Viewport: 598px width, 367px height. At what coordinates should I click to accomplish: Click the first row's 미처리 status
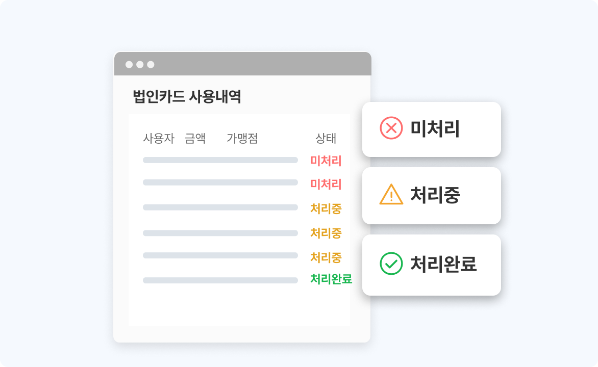[x=326, y=161]
